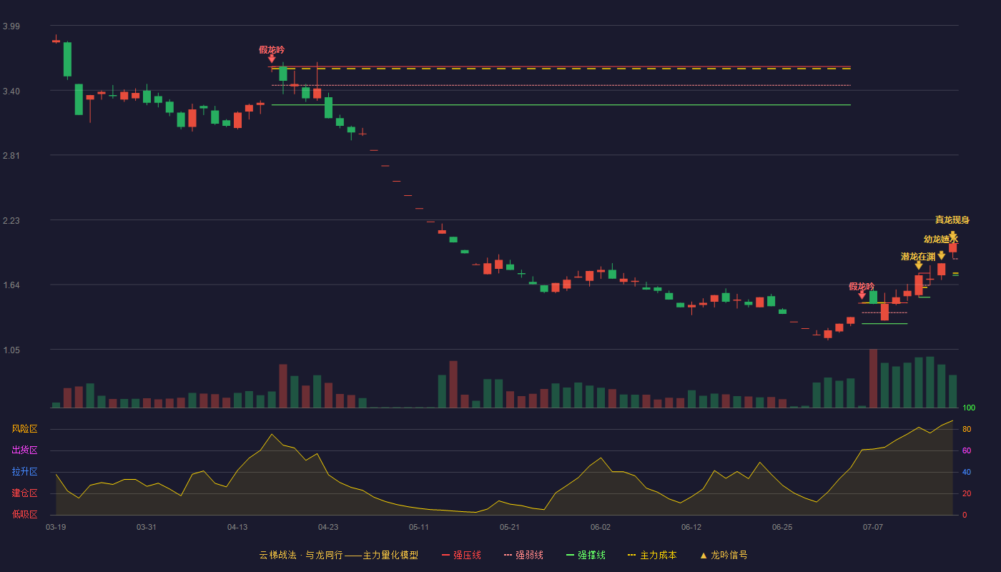Select the 潜龙在渊 signal label
This screenshot has height=572, width=1001.
[918, 256]
